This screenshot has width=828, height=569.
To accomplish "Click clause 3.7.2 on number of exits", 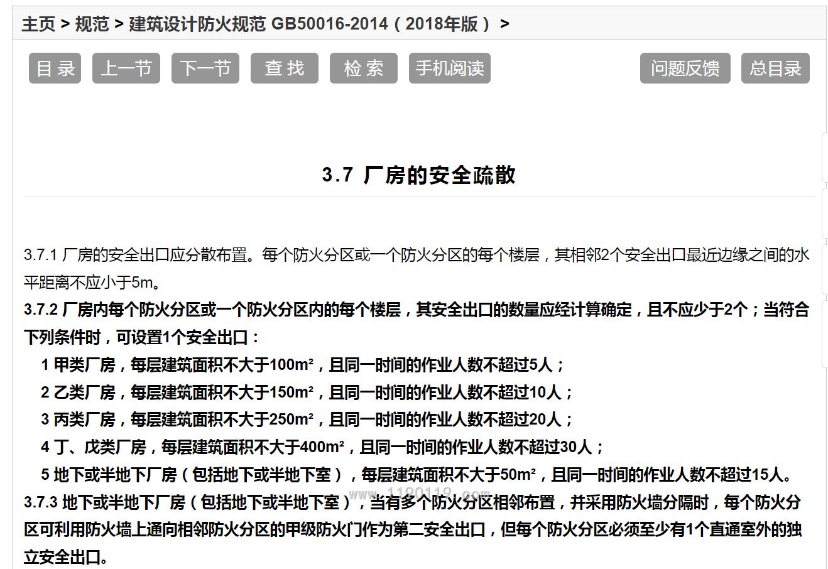I will 415,310.
